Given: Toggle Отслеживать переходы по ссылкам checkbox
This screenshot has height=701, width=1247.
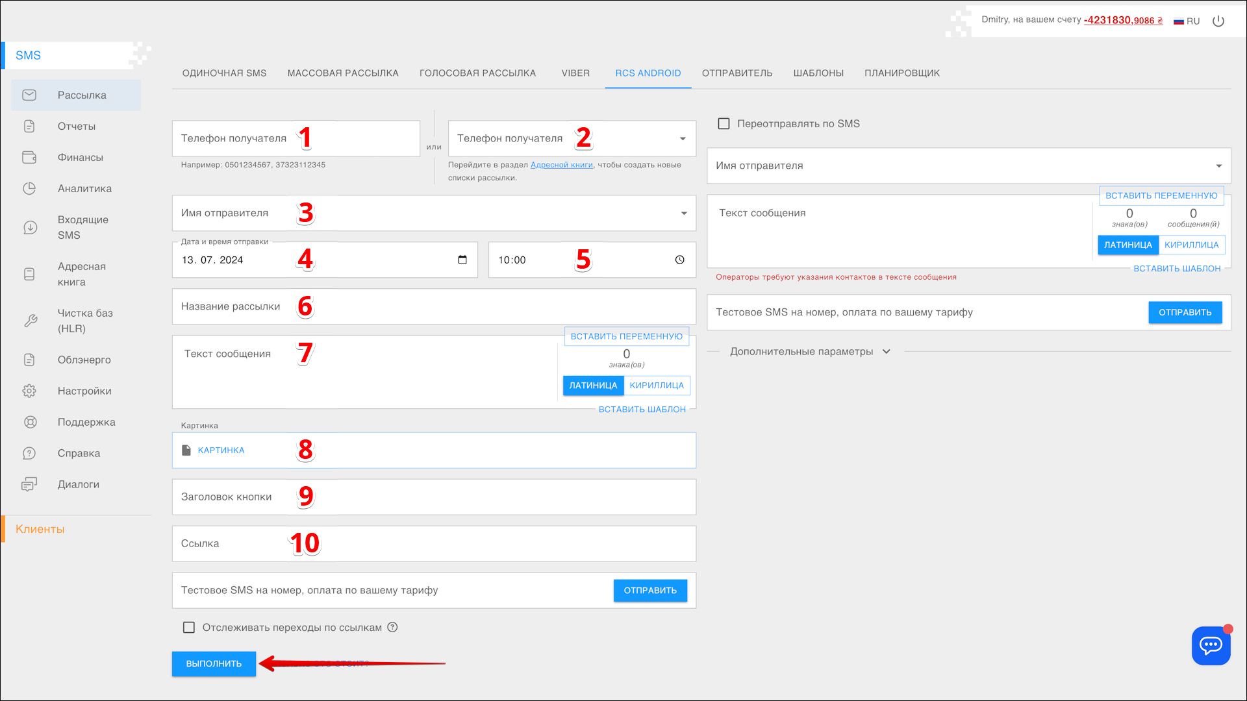Looking at the screenshot, I should [x=189, y=627].
